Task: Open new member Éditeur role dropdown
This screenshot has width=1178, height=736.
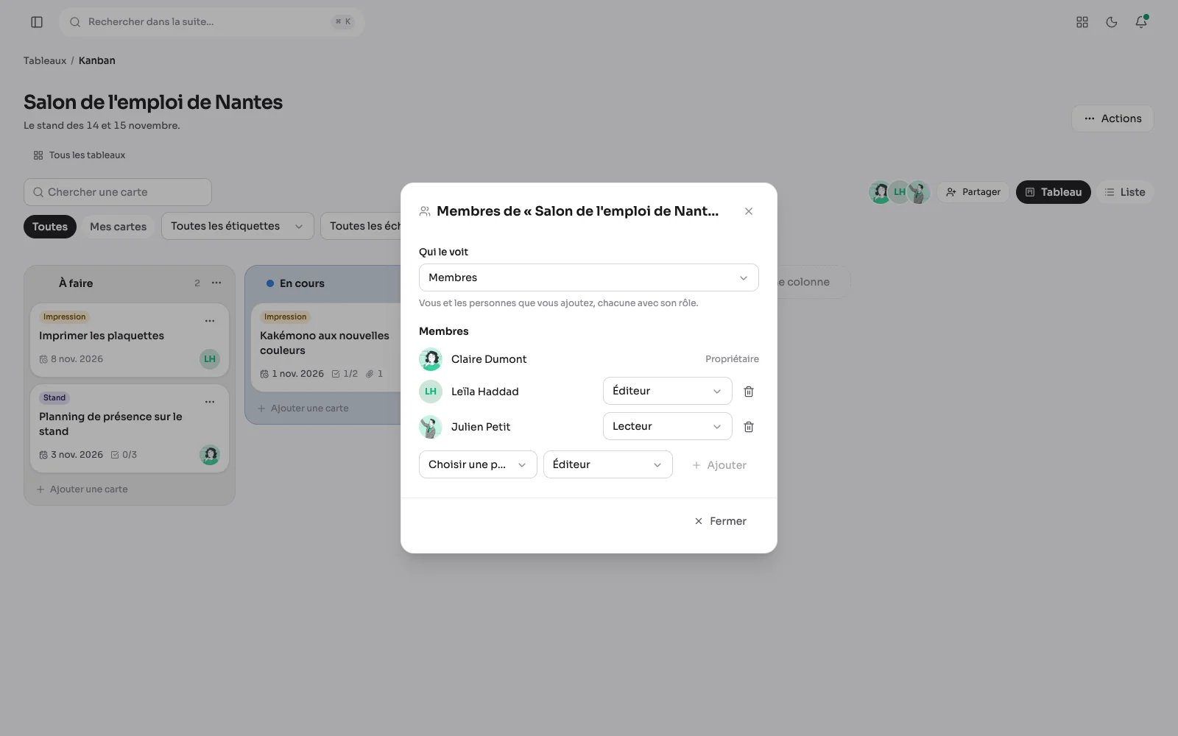Action: tap(608, 464)
